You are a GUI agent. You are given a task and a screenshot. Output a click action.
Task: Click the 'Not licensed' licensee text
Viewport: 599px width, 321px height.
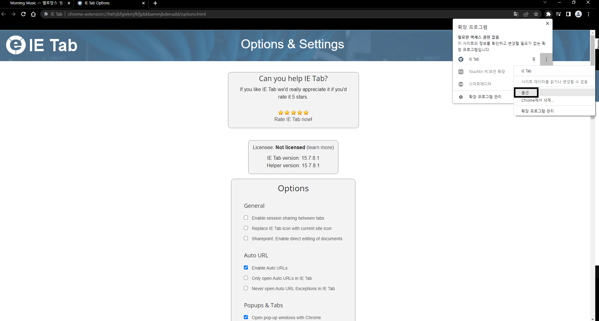coord(290,148)
